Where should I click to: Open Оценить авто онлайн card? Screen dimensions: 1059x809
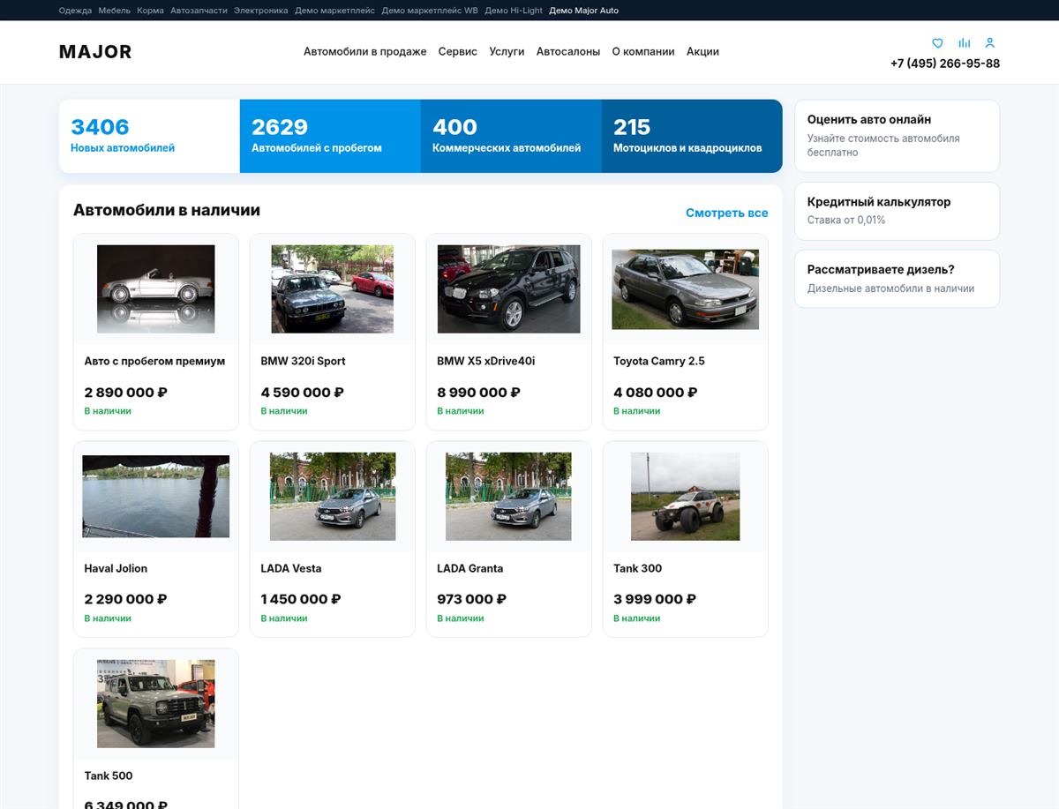tap(898, 136)
